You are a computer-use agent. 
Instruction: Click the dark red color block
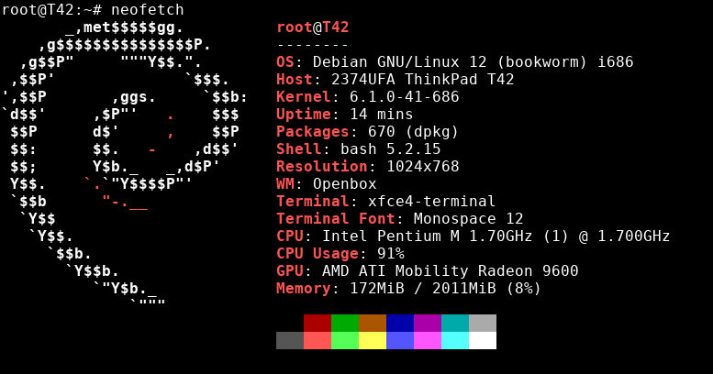[318, 323]
